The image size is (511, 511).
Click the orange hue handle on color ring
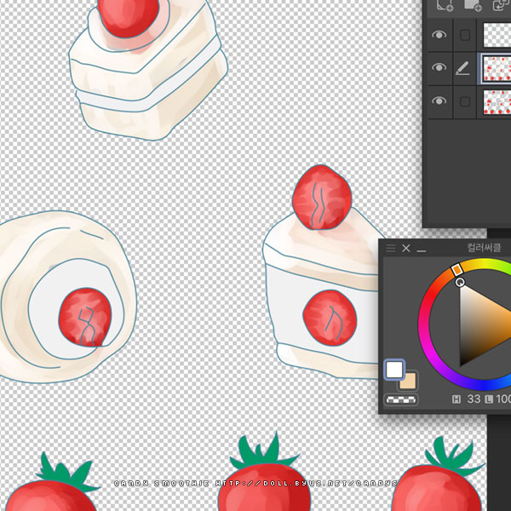[x=456, y=270]
